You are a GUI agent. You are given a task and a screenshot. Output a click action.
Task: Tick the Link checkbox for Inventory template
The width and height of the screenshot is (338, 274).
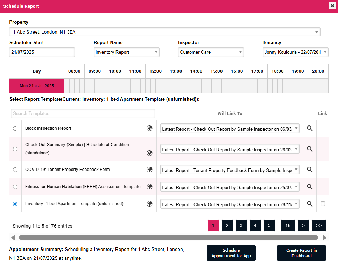click(x=323, y=203)
